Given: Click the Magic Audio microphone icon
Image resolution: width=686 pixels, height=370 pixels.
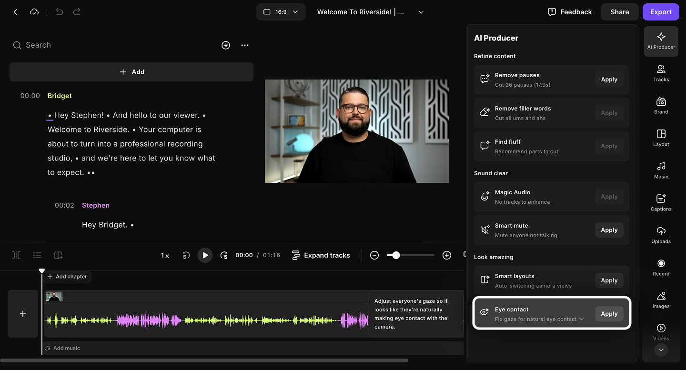Looking at the screenshot, I should click(x=485, y=197).
